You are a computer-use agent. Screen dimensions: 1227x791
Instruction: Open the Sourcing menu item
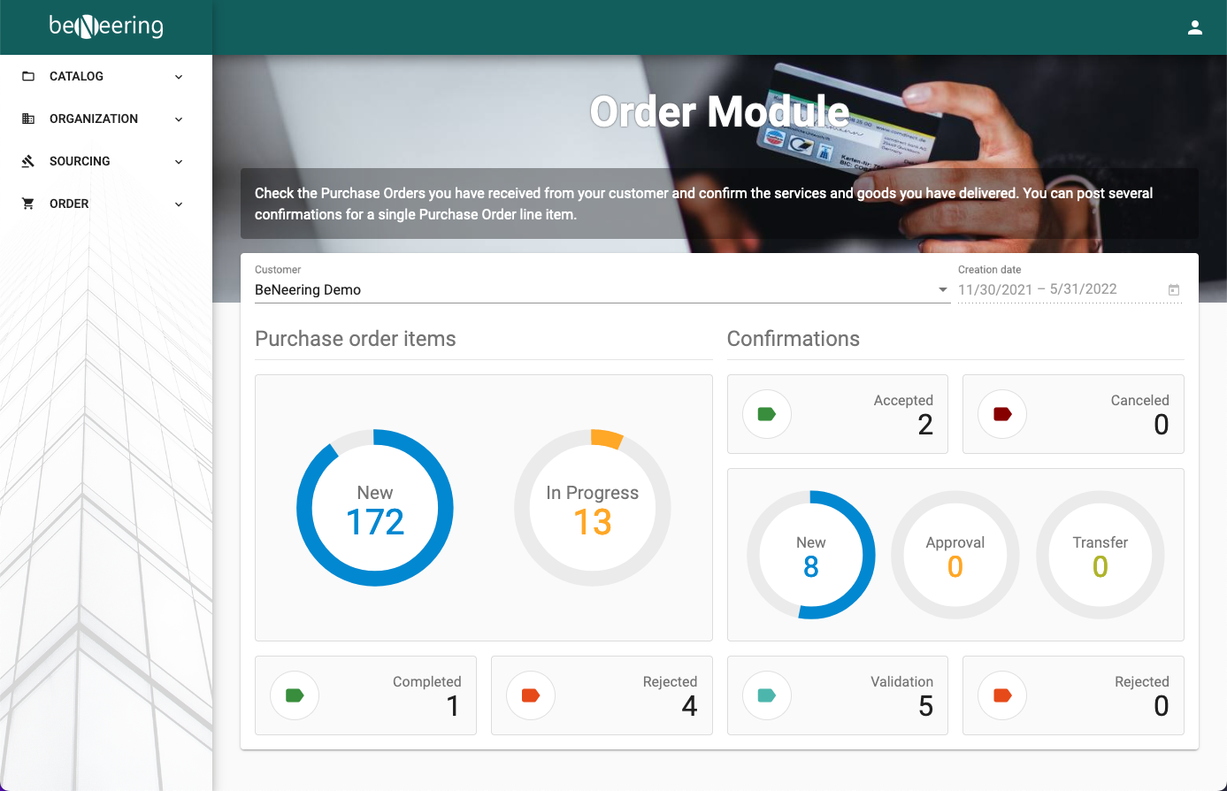(x=80, y=161)
